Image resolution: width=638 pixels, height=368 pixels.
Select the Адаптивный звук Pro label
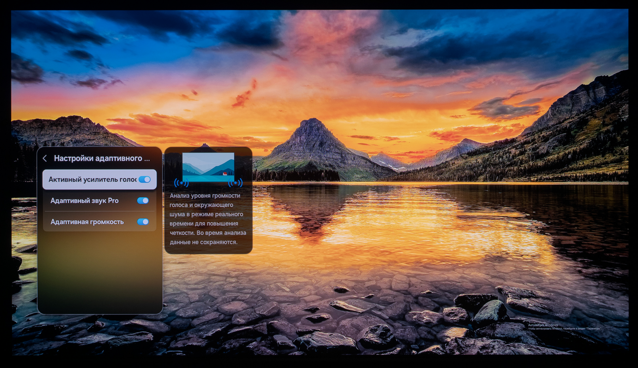(84, 201)
